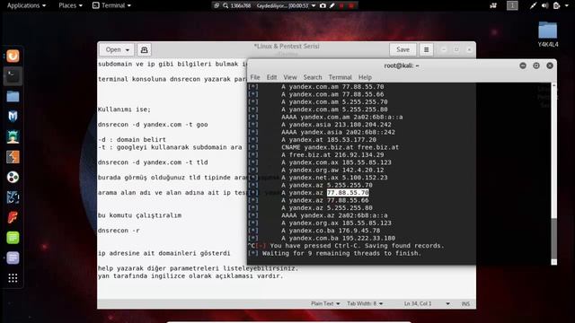This screenshot has height=323, width=575.
Task: Open the terminal Edit menu
Action: tap(271, 77)
